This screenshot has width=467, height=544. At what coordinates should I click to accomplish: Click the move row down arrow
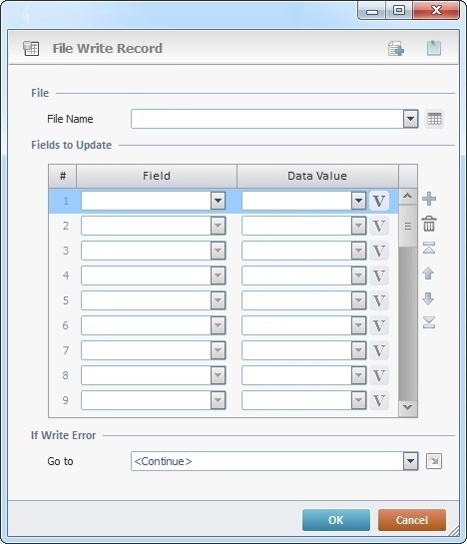428,298
